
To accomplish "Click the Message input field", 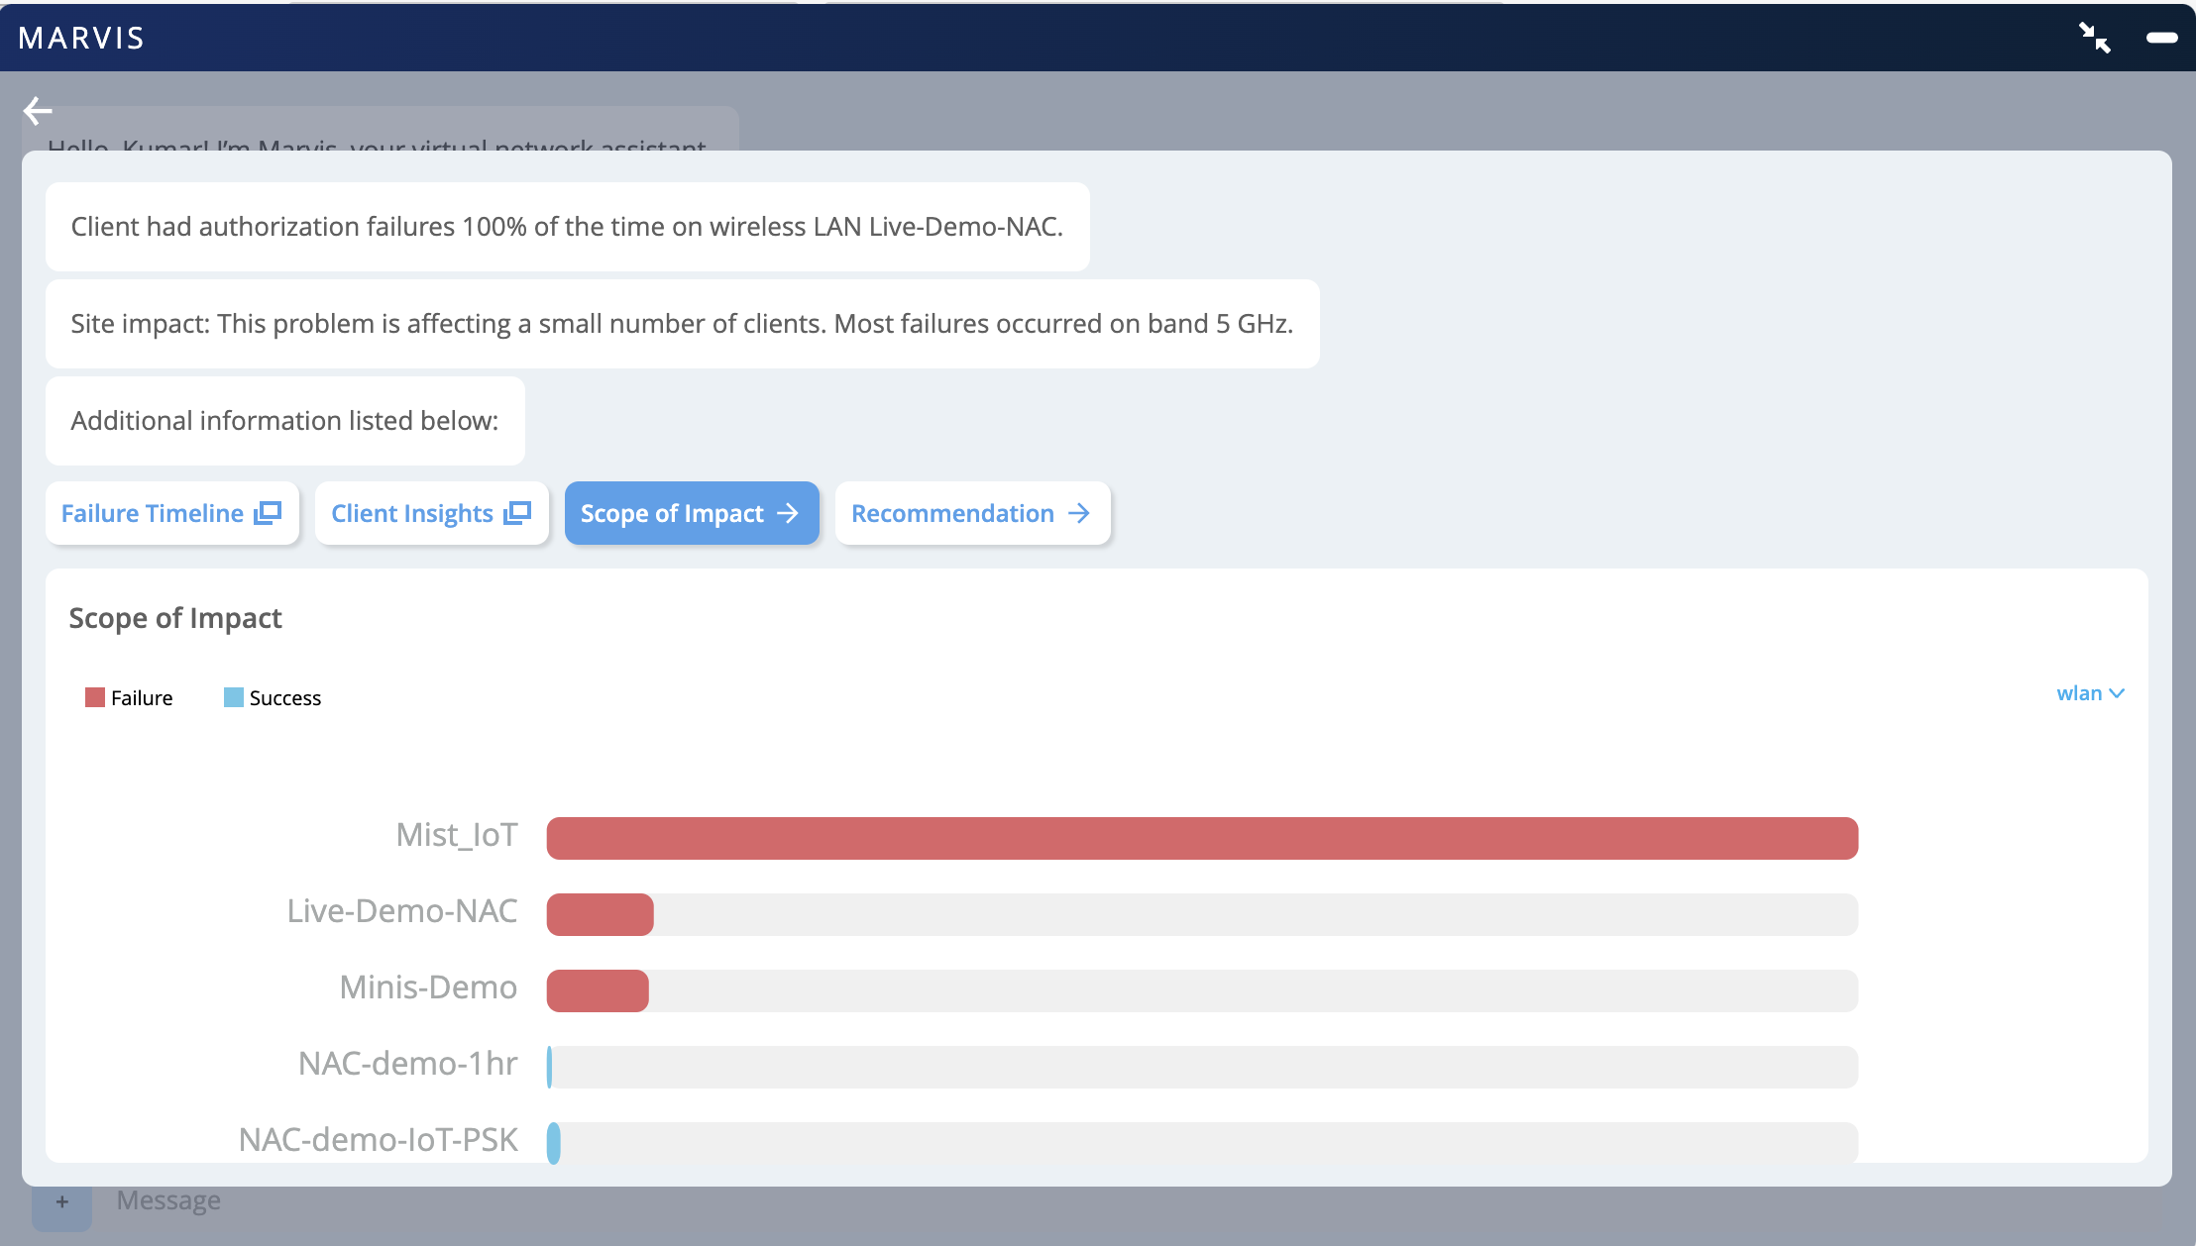I will [595, 1200].
